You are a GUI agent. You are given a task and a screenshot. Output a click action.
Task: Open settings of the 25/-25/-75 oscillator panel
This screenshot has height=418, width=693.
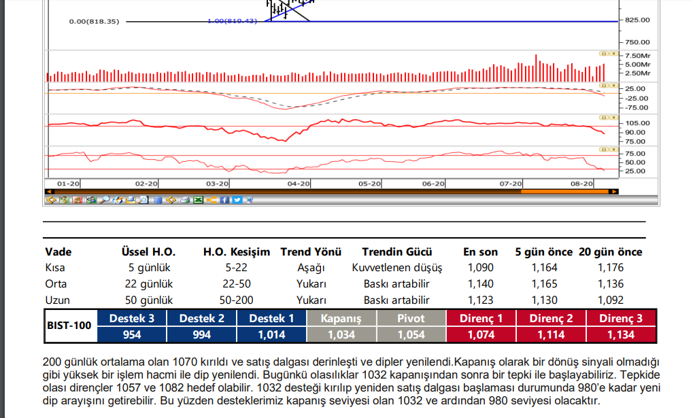(x=603, y=85)
